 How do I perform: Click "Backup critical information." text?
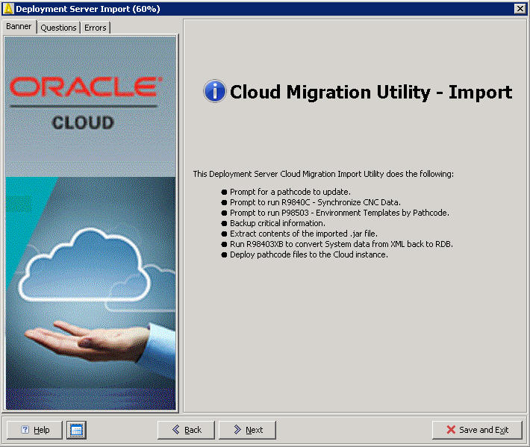click(278, 223)
